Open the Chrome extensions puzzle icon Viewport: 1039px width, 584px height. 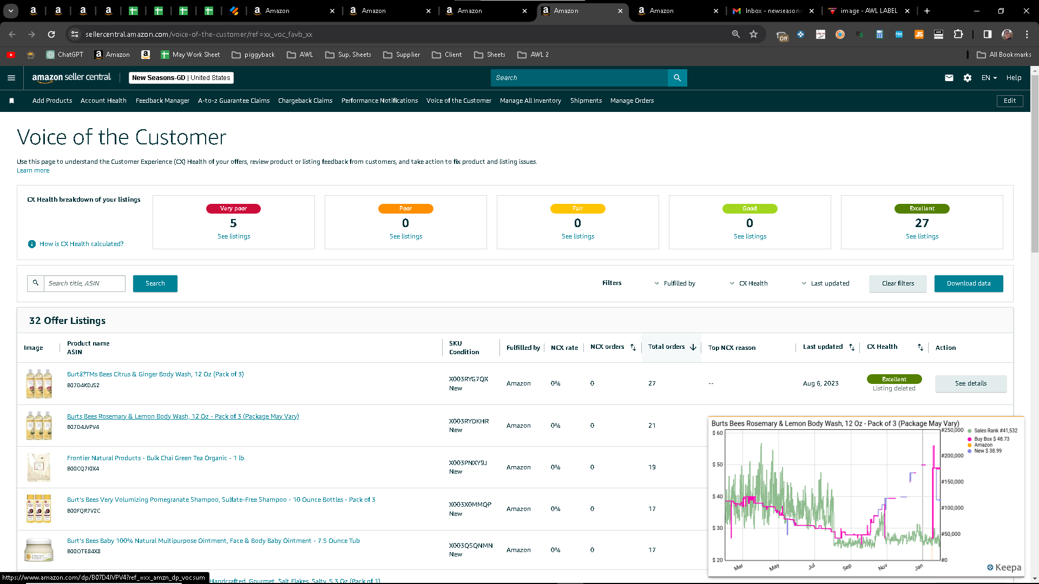click(958, 34)
